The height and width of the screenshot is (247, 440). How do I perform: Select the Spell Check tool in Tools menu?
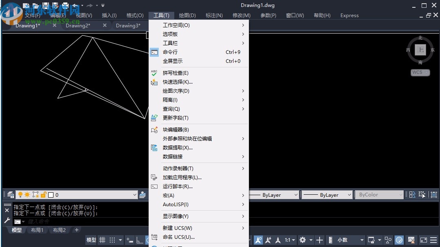click(x=176, y=73)
